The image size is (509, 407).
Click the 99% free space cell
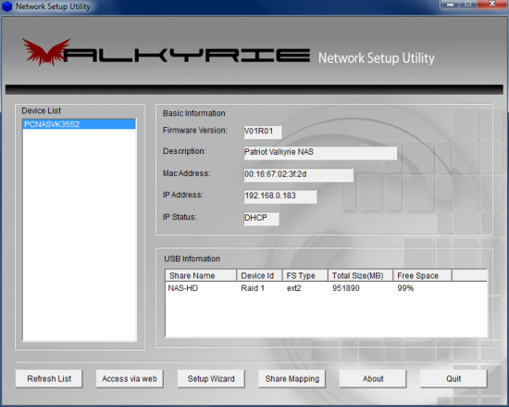tap(405, 288)
